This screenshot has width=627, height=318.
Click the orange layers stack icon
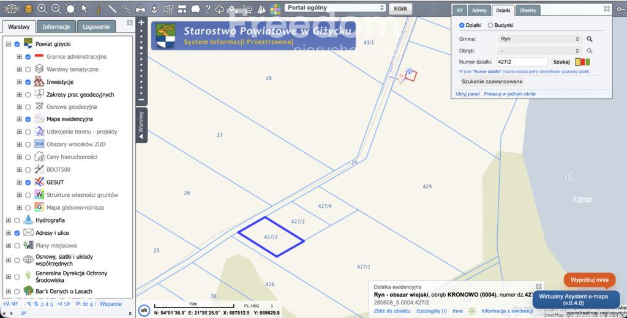point(28,9)
